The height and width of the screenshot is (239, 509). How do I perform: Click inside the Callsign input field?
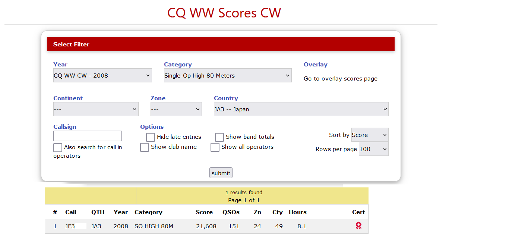[87, 135]
